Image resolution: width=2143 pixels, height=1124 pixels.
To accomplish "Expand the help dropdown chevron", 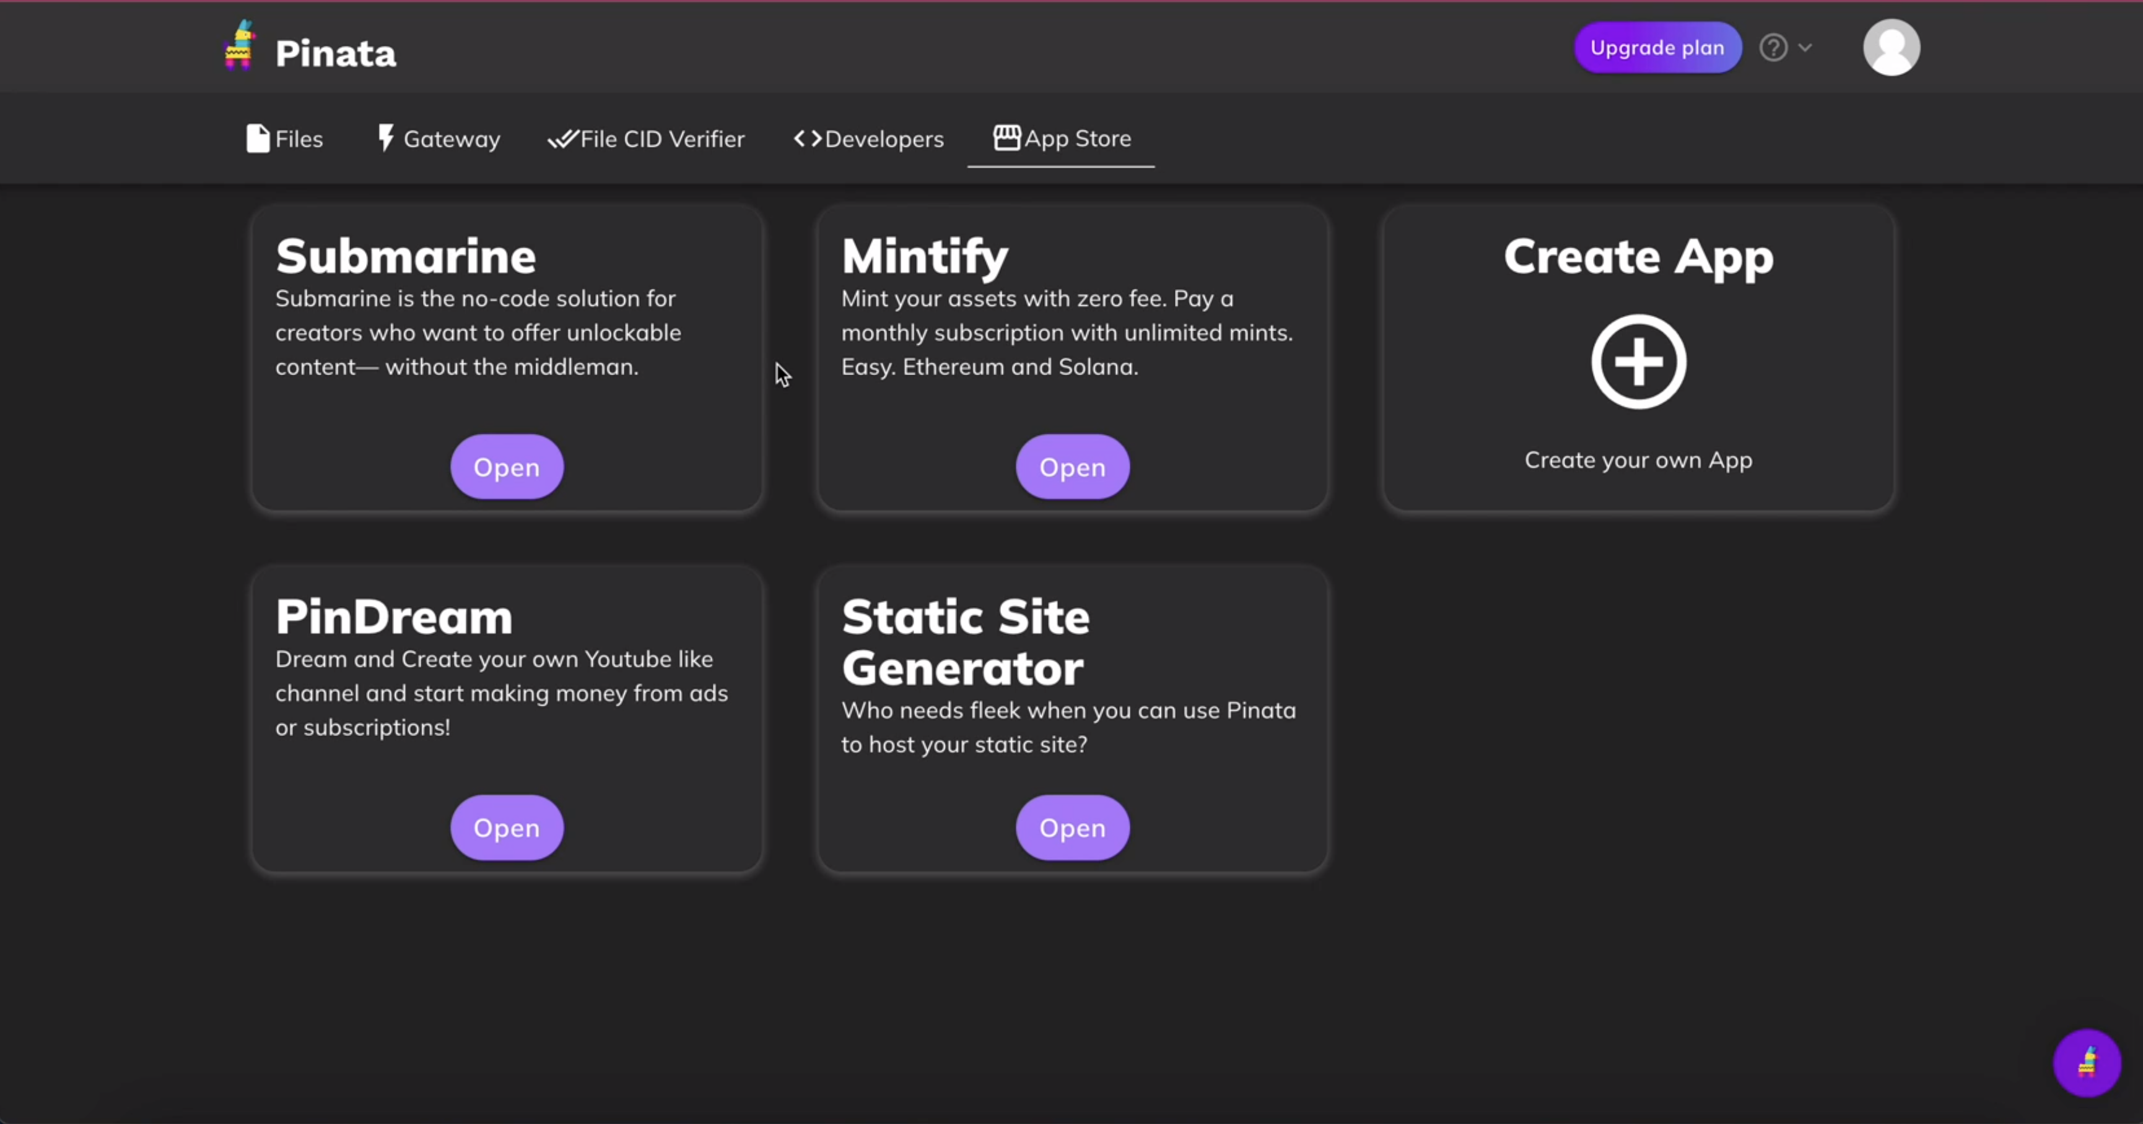I will [x=1804, y=48].
